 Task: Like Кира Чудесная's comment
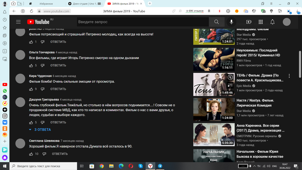(x=31, y=89)
